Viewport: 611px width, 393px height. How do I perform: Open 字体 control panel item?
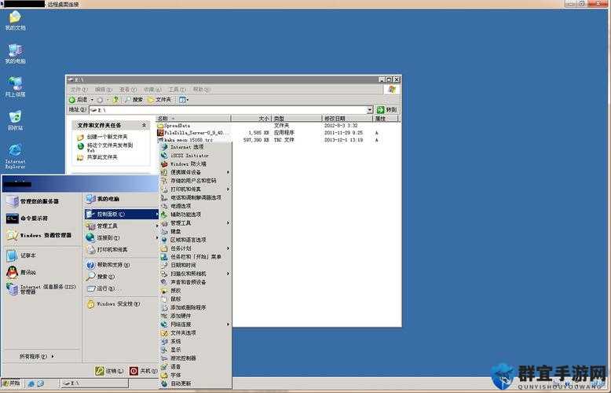pyautogui.click(x=196, y=375)
